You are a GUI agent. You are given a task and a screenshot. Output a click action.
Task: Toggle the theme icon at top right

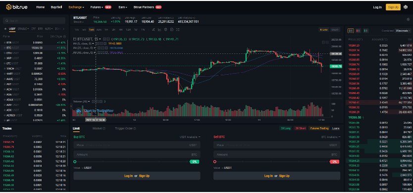tap(408, 19)
